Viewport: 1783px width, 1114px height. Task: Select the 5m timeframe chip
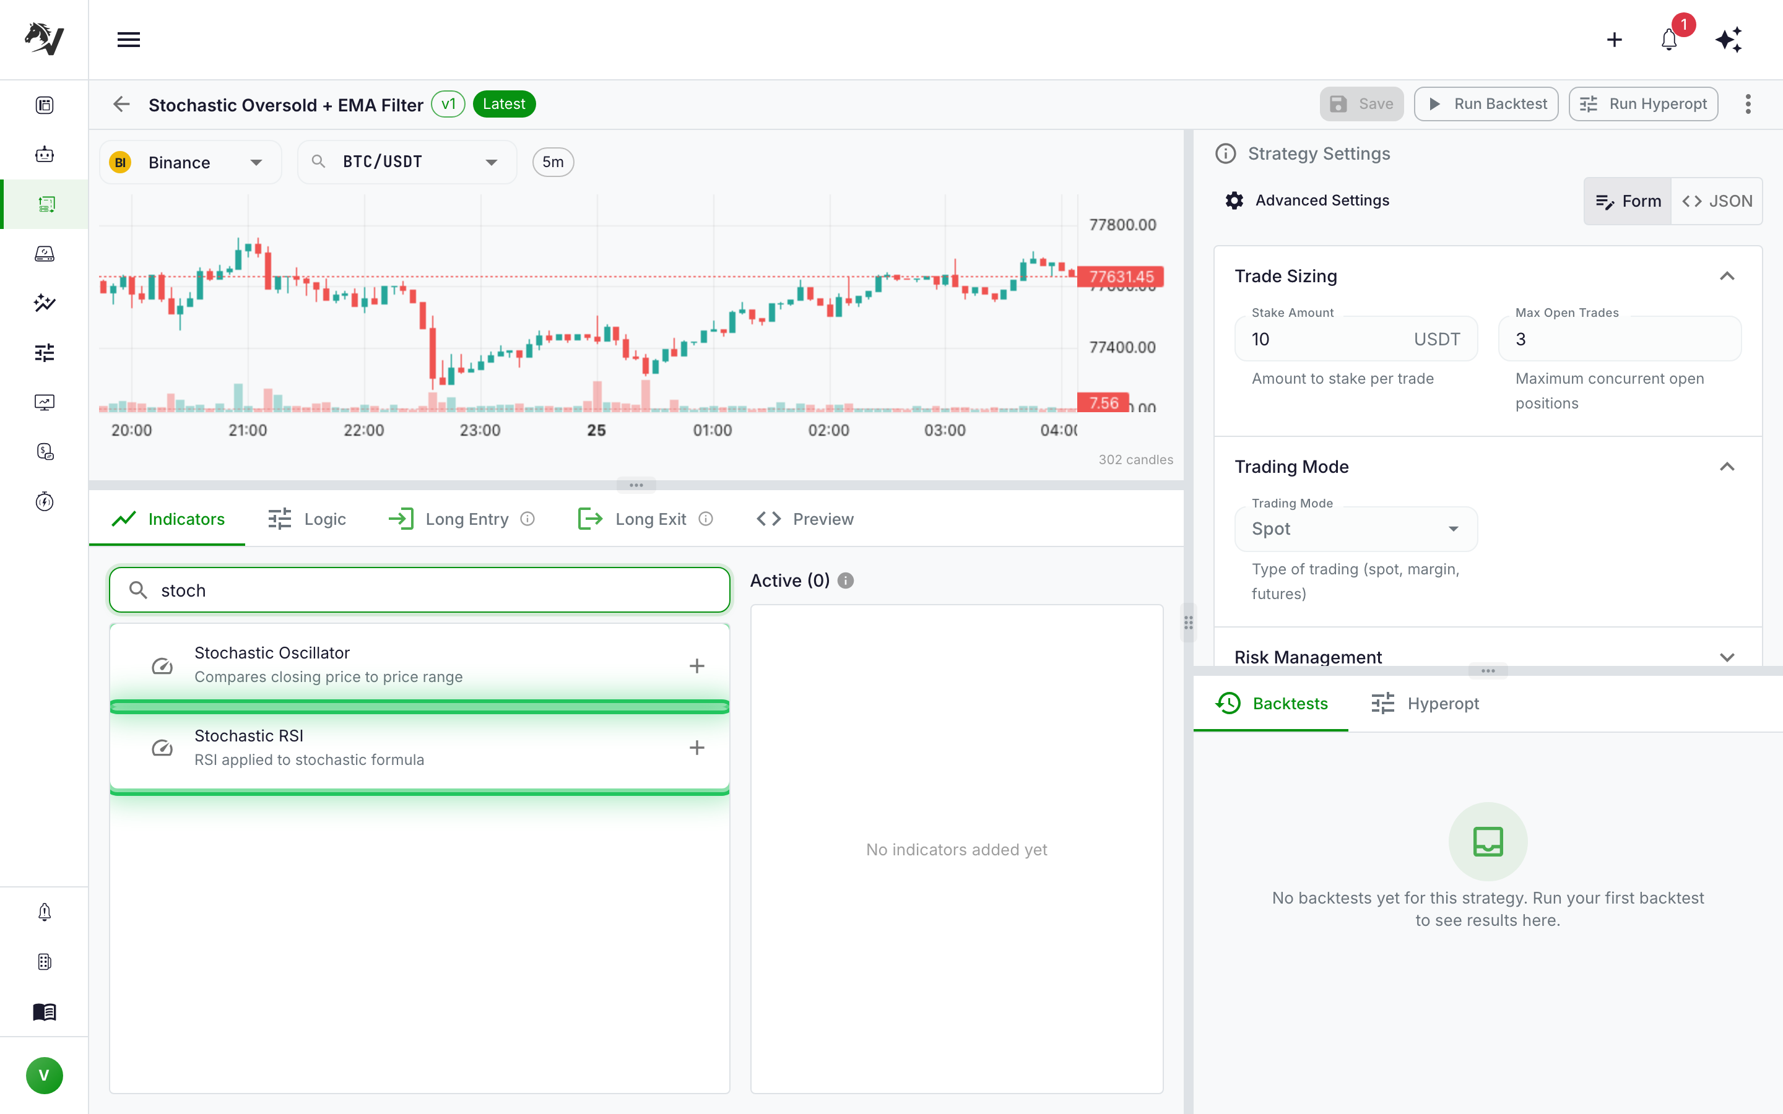pyautogui.click(x=553, y=162)
